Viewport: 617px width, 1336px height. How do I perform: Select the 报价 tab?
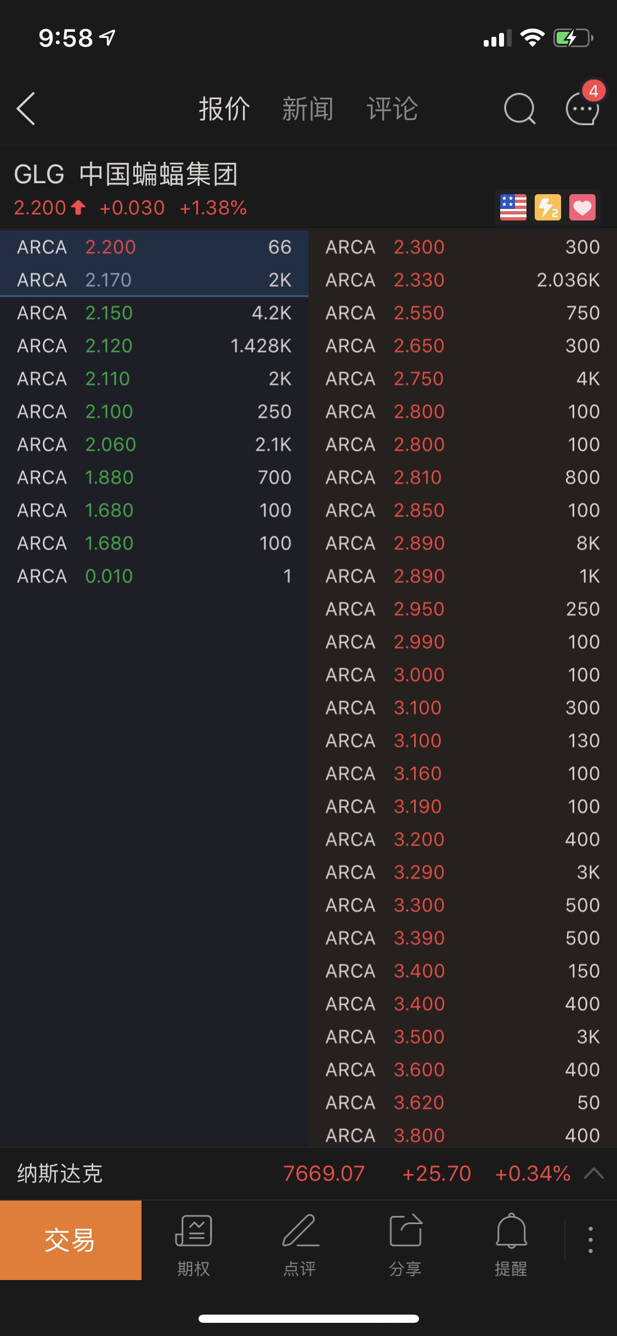tap(224, 109)
